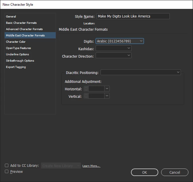Click the Location label
Image resolution: width=193 pixels, height=182 pixels.
pyautogui.click(x=89, y=23)
